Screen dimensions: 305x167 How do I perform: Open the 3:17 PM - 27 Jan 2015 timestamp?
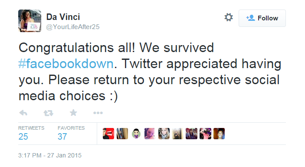click(50, 155)
